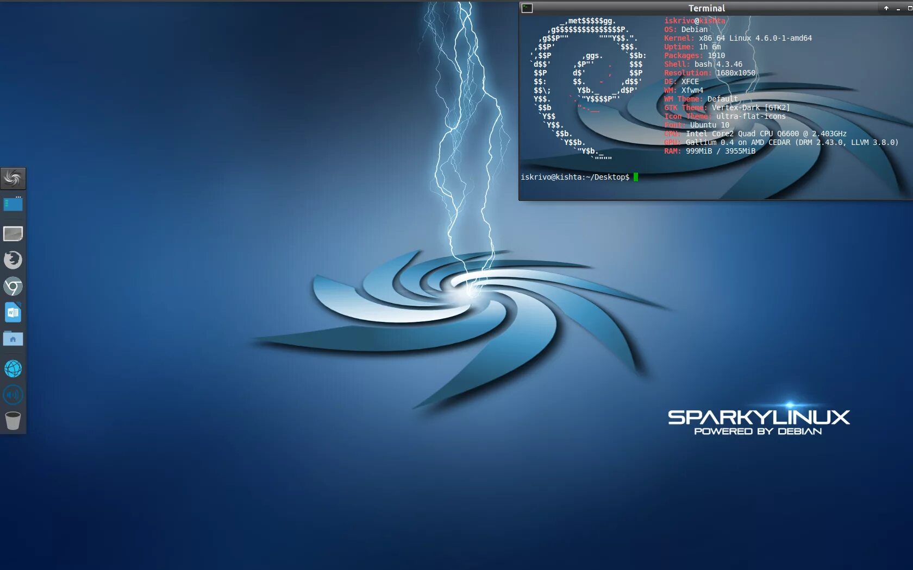Image resolution: width=913 pixels, height=570 pixels.
Task: Maximize the Terminal window
Action: click(x=910, y=8)
